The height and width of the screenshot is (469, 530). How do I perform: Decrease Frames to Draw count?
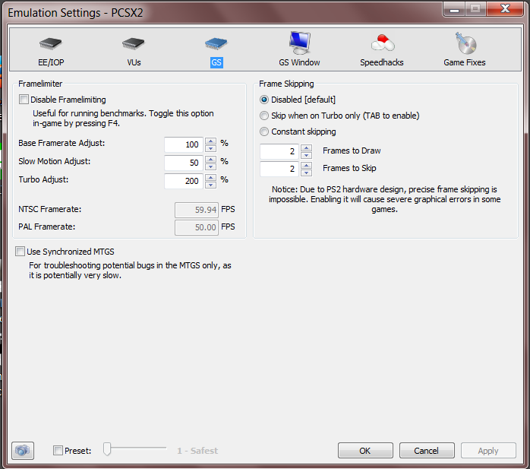306,155
